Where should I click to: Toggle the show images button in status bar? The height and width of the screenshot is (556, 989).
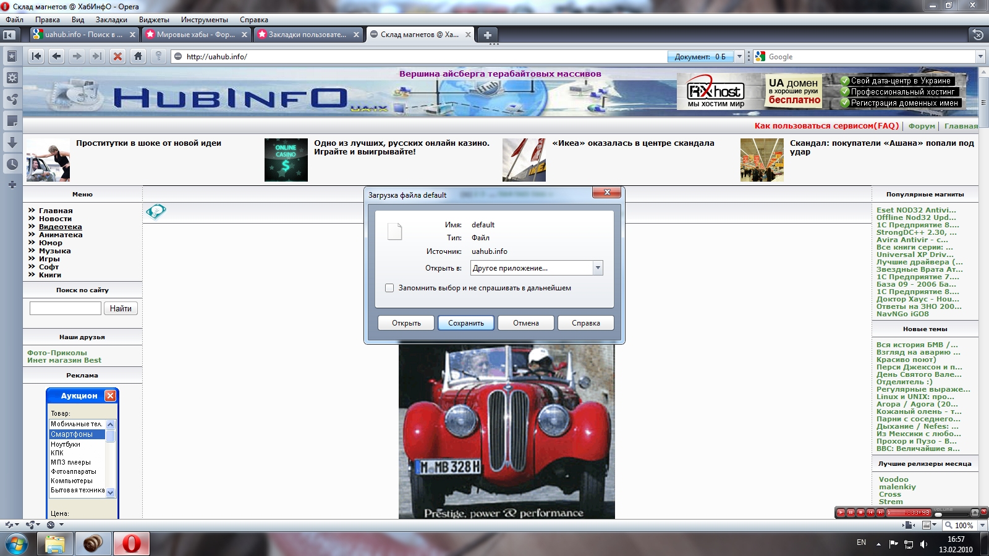click(928, 525)
